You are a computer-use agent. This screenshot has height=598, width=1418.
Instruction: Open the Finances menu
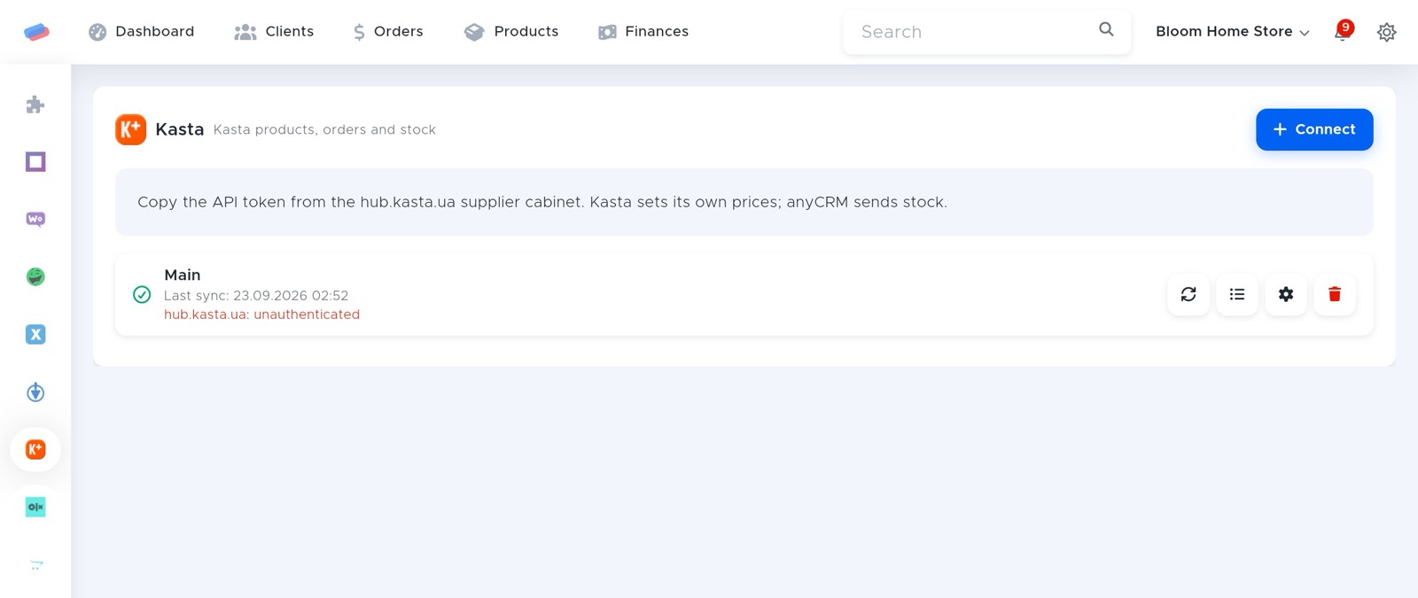tap(643, 32)
